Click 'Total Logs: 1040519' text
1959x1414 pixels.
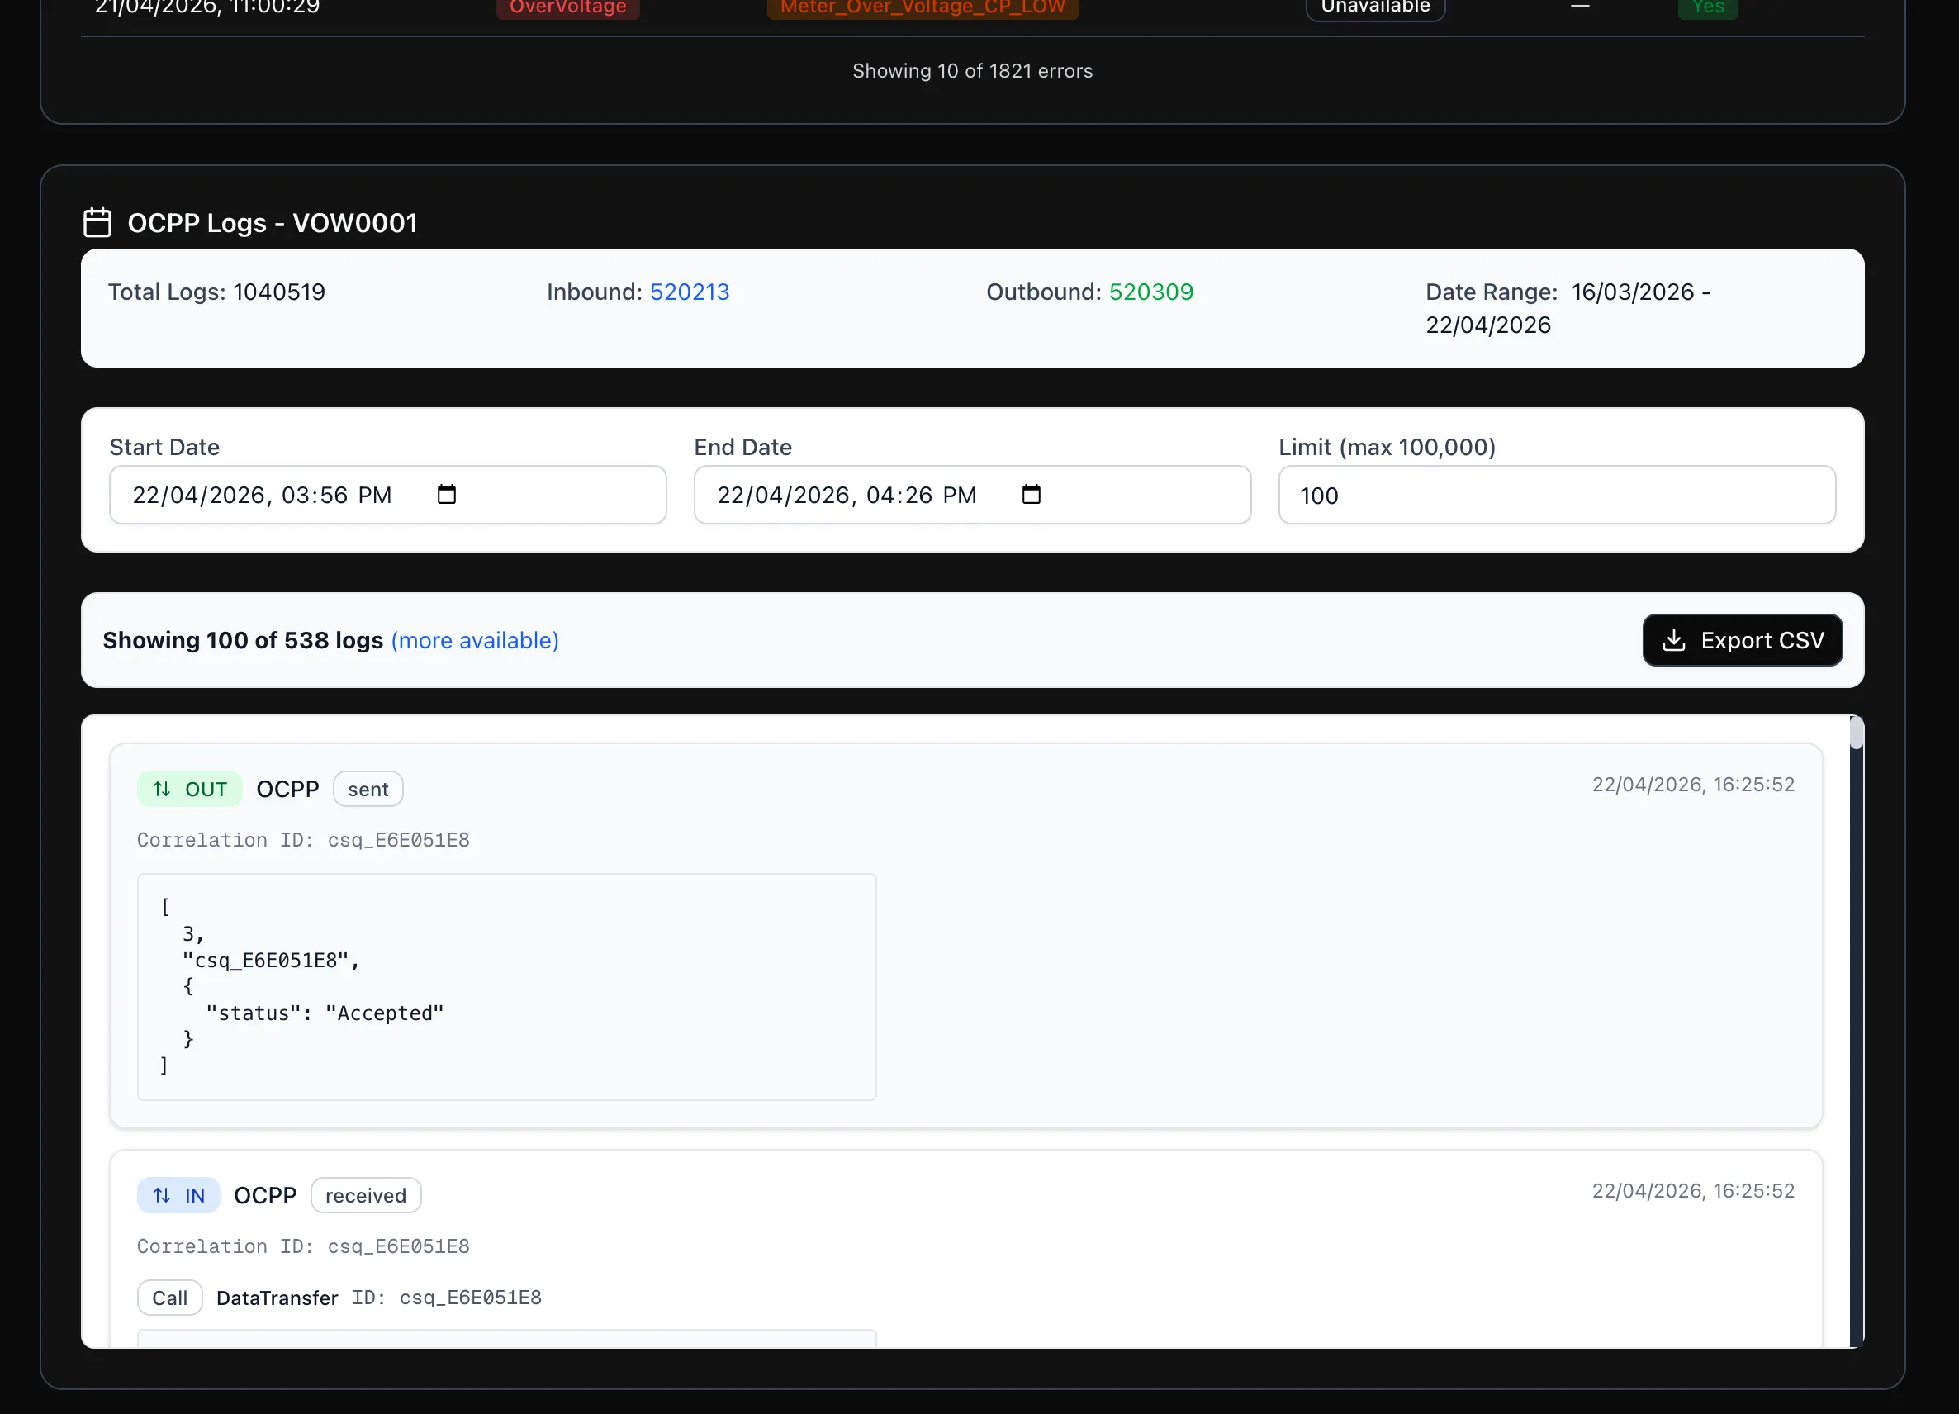coord(217,292)
